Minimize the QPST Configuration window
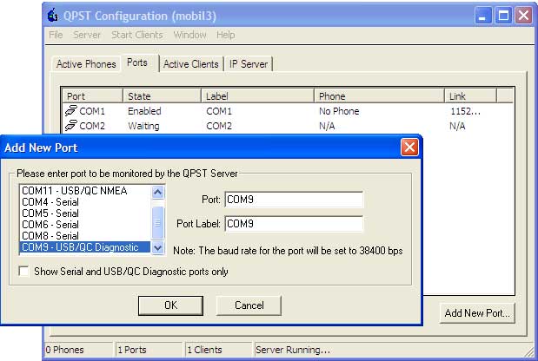This screenshot has height=361, width=538. coord(483,16)
